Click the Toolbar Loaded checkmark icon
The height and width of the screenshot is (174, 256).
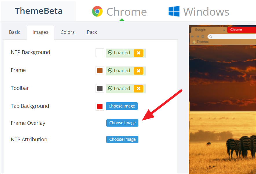pyautogui.click(x=110, y=88)
